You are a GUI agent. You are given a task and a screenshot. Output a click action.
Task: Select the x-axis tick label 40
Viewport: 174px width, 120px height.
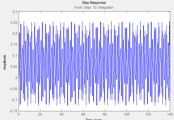62,114
